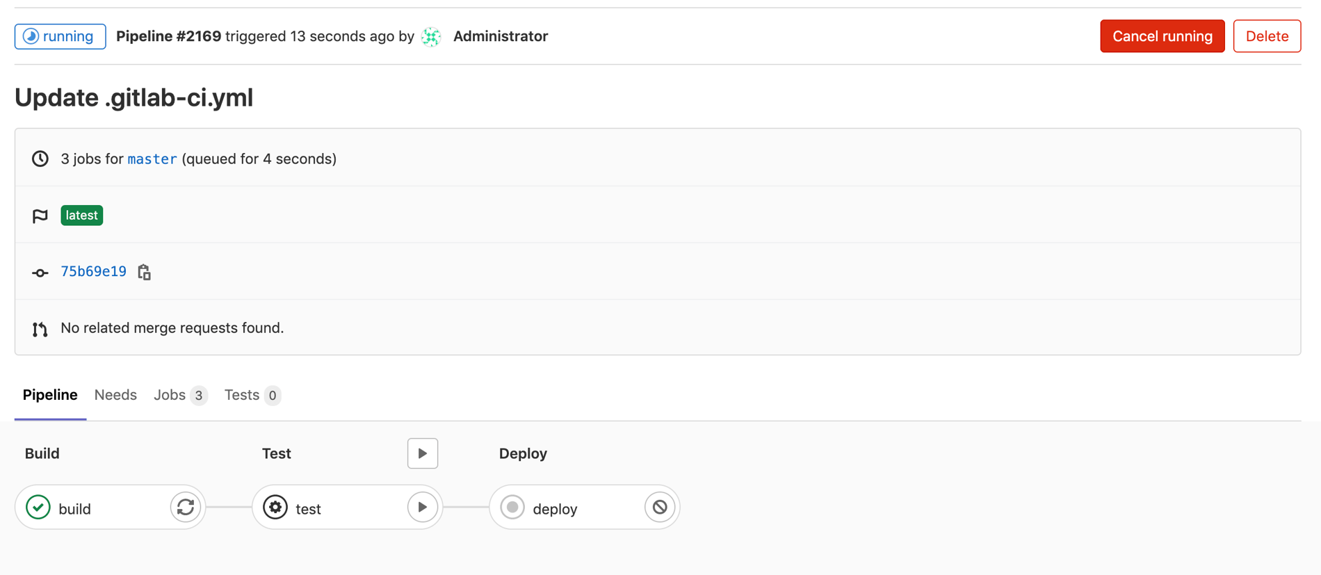Viewport: 1321px width, 575px height.
Task: Switch to the Needs tab
Action: pos(115,395)
